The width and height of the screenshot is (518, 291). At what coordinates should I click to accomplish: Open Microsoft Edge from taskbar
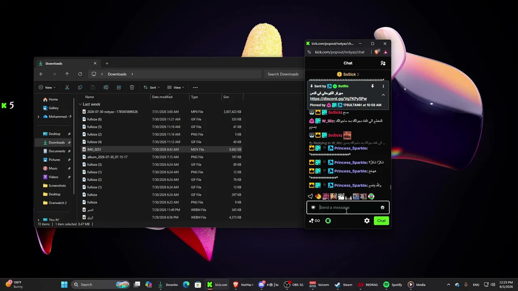click(186, 285)
